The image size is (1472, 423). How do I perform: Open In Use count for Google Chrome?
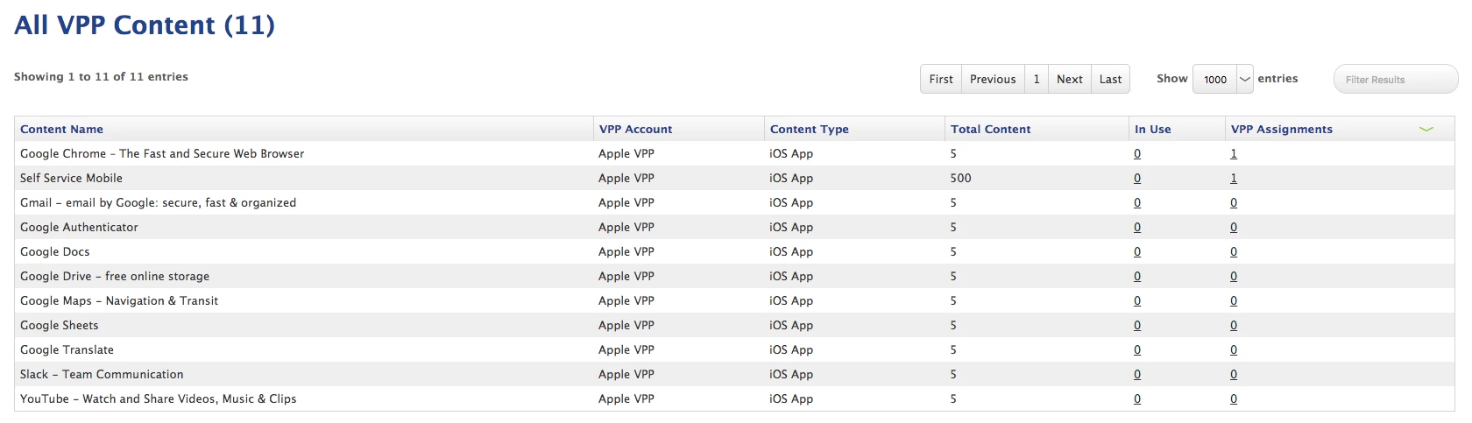[x=1137, y=153]
